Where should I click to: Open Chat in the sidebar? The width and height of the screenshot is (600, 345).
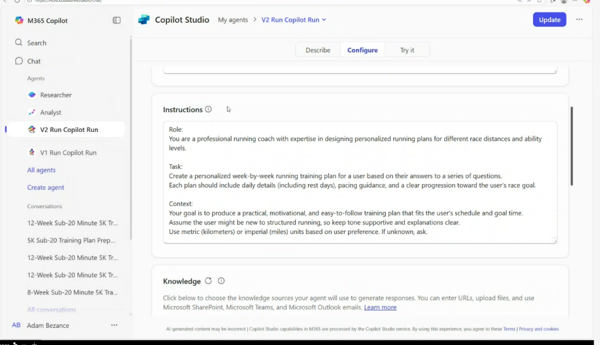click(33, 62)
